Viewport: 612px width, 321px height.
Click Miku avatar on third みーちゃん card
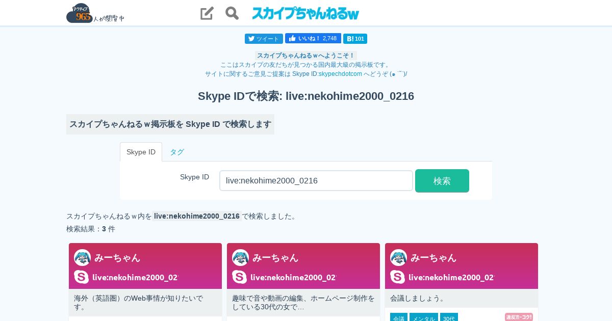(398, 258)
